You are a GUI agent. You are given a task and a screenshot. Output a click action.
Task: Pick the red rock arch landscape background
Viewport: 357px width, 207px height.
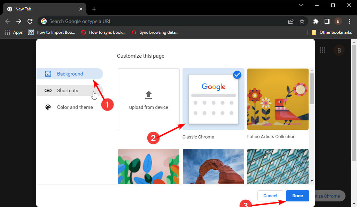(x=214, y=166)
